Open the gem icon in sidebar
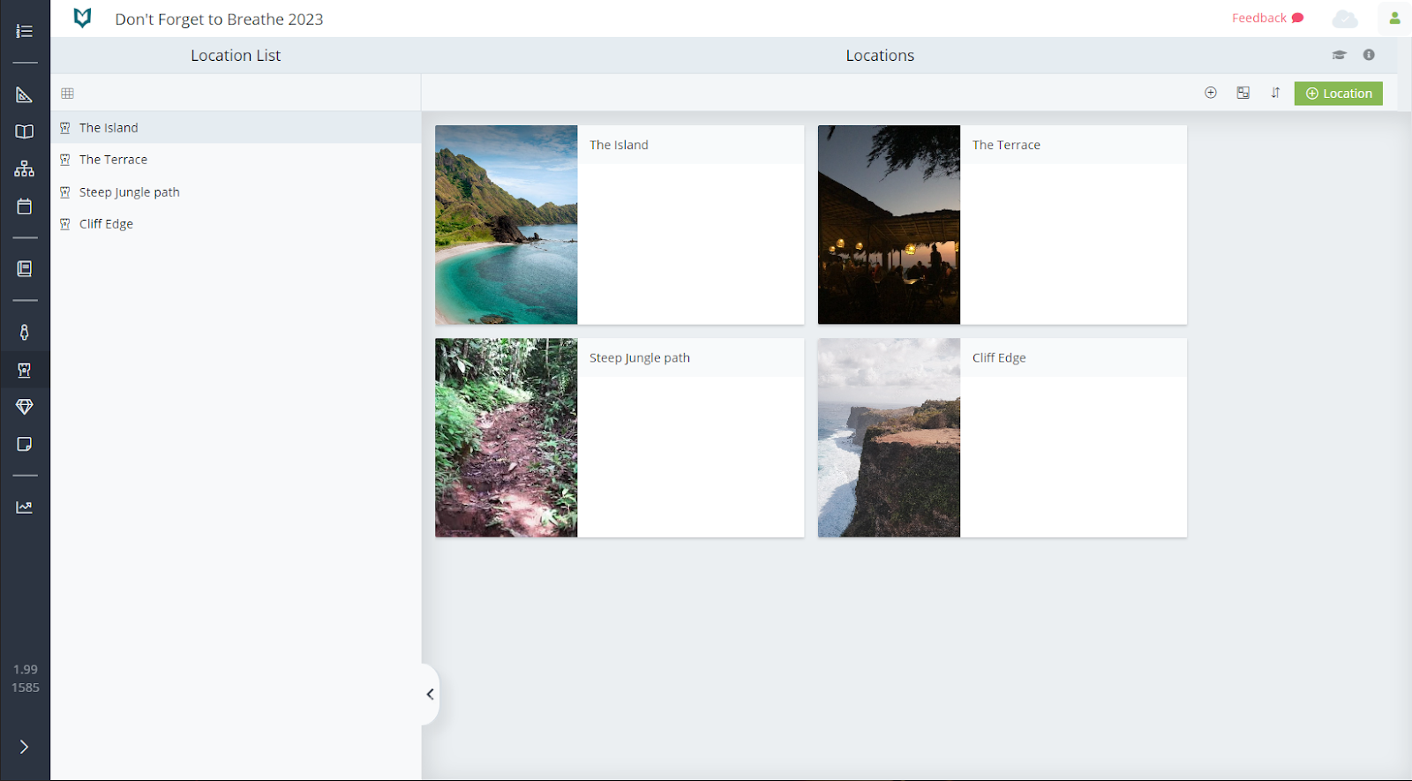Screen dimensions: 1412x781 tap(24, 407)
